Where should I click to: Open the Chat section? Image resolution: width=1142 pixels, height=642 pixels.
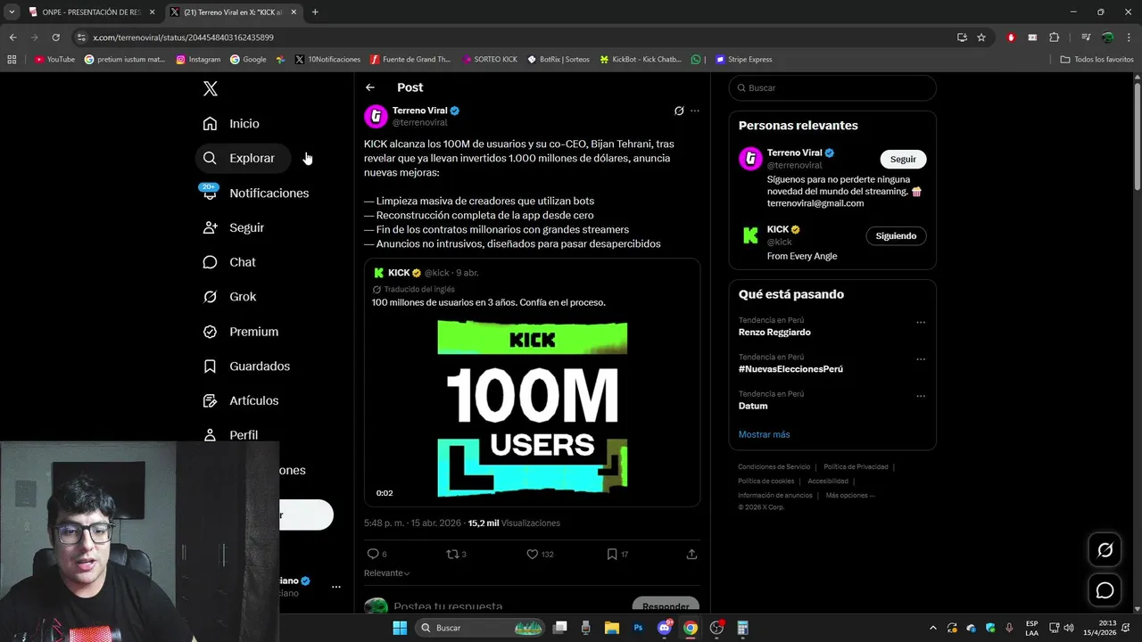tap(229, 262)
